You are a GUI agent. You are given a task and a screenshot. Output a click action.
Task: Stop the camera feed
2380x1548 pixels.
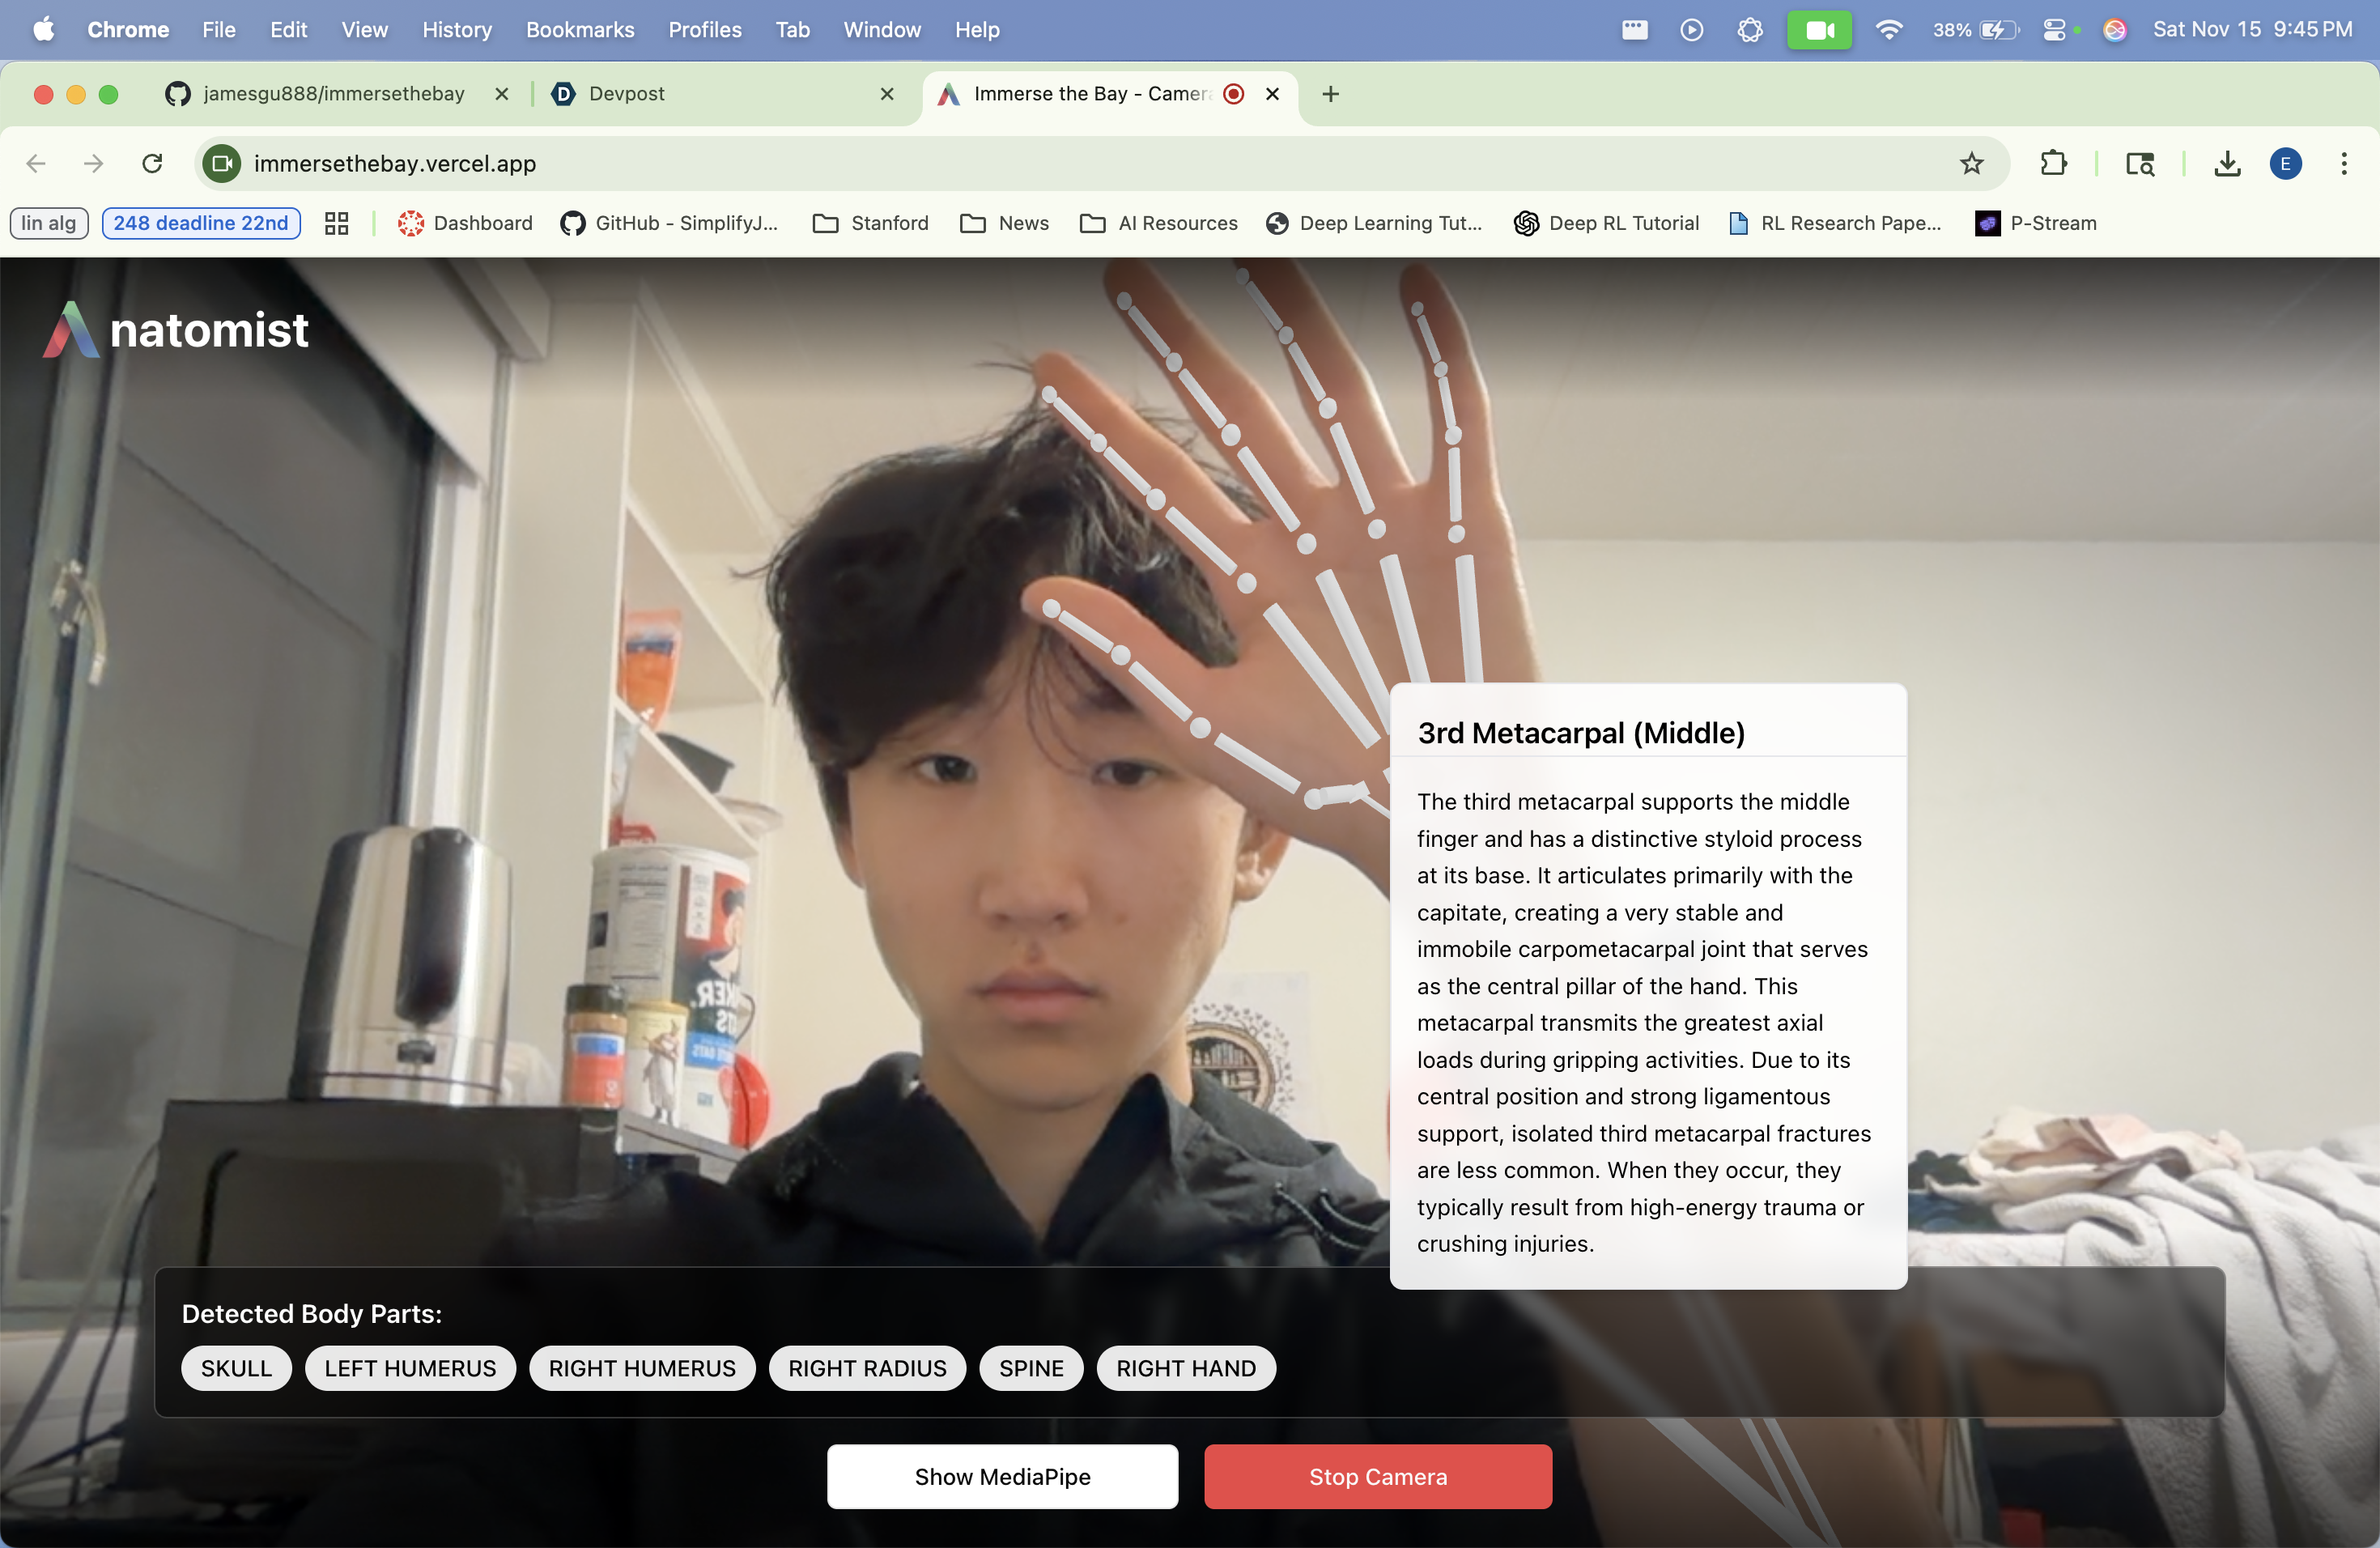click(x=1377, y=1476)
